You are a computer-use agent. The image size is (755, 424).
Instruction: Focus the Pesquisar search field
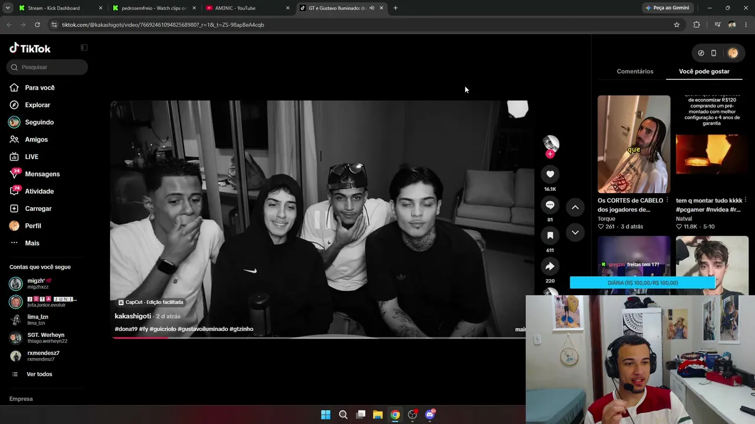pos(47,67)
